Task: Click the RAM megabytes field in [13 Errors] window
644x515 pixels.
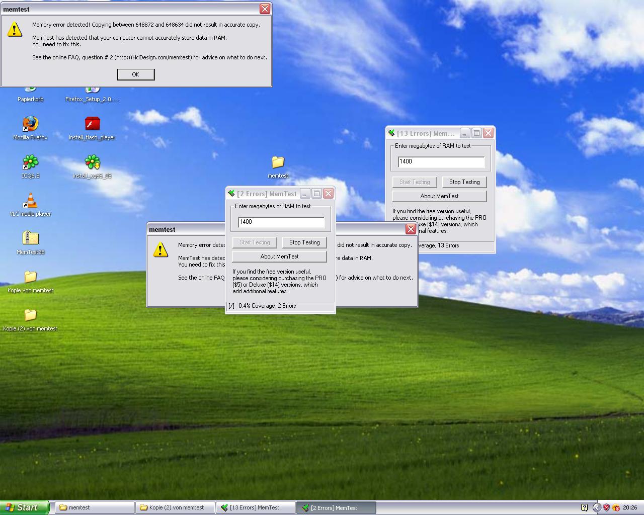Action: click(441, 161)
